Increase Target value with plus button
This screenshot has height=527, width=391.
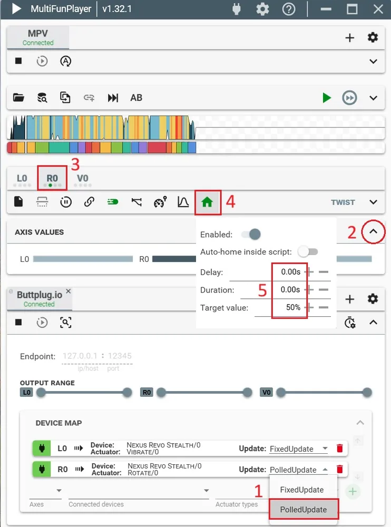tap(309, 307)
